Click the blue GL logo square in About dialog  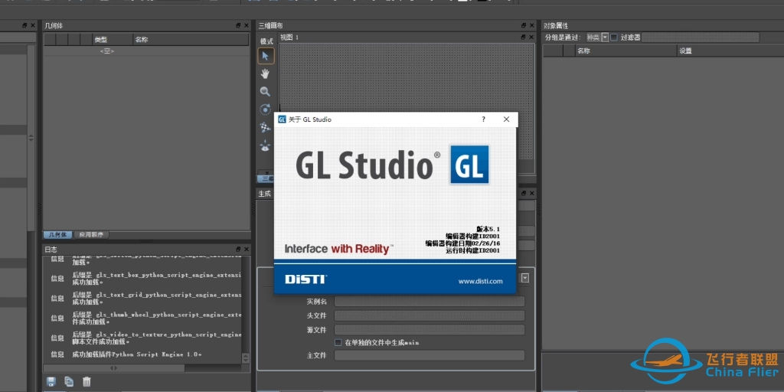(469, 165)
